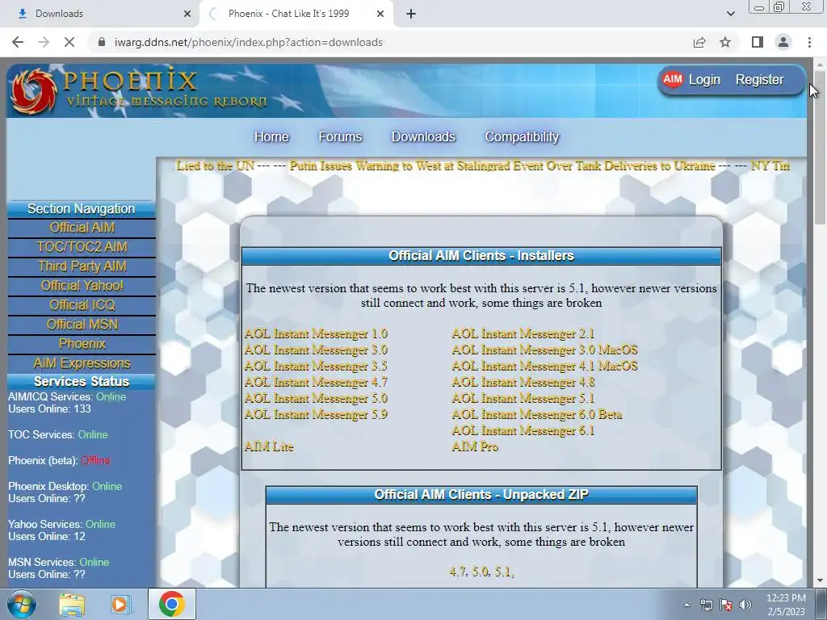Select TOC/TOC2 AIM section
827x620 pixels.
tap(82, 247)
